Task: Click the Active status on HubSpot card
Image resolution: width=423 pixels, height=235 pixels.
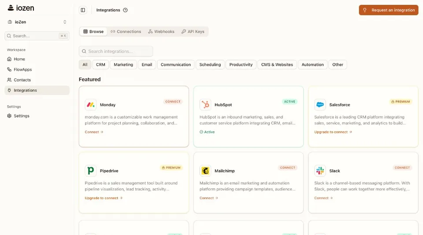Action: click(x=207, y=132)
